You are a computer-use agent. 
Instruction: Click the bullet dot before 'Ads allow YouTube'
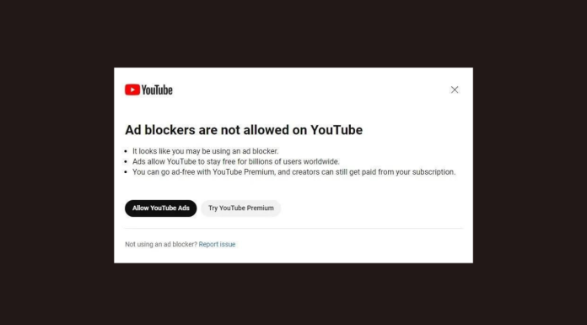coord(127,162)
